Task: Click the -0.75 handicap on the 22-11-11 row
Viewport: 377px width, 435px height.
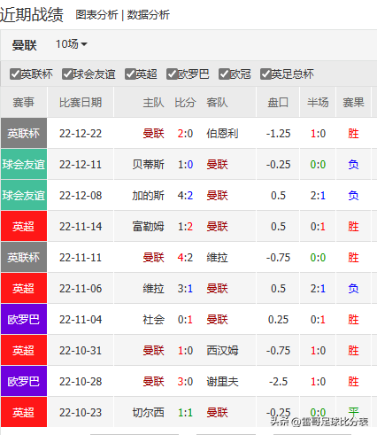Action: 278,258
